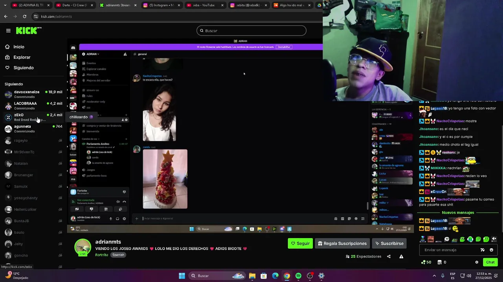Open File Explorer from the taskbar
The image size is (503, 282).
[x=252, y=276]
